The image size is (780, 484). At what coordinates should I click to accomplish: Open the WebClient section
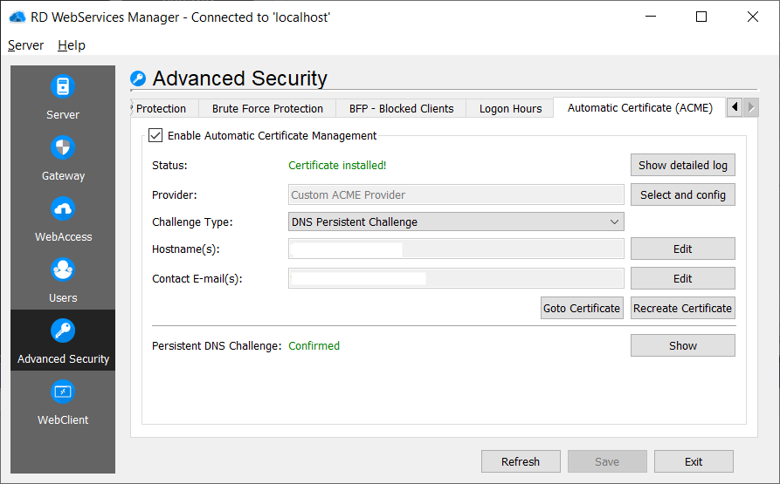point(63,401)
